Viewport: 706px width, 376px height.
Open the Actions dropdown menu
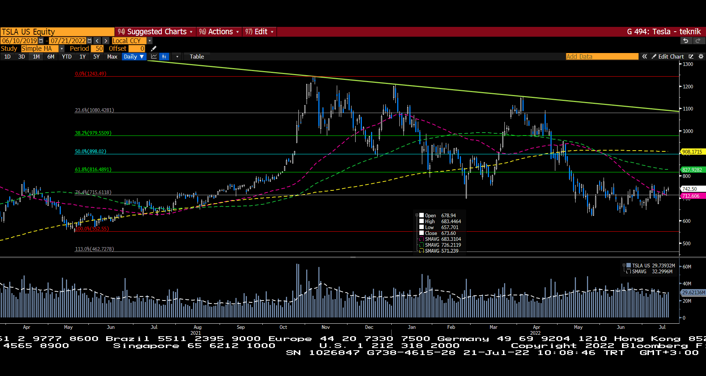219,32
